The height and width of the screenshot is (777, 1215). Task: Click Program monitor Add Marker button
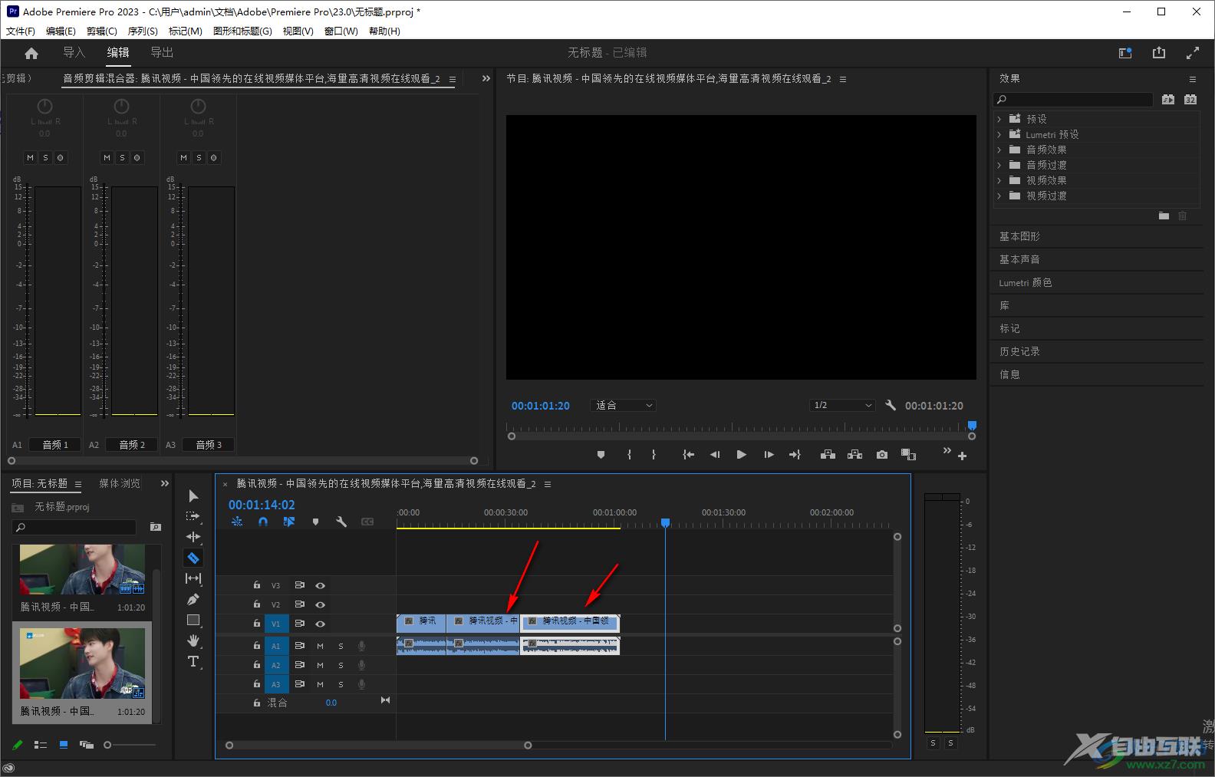601,455
